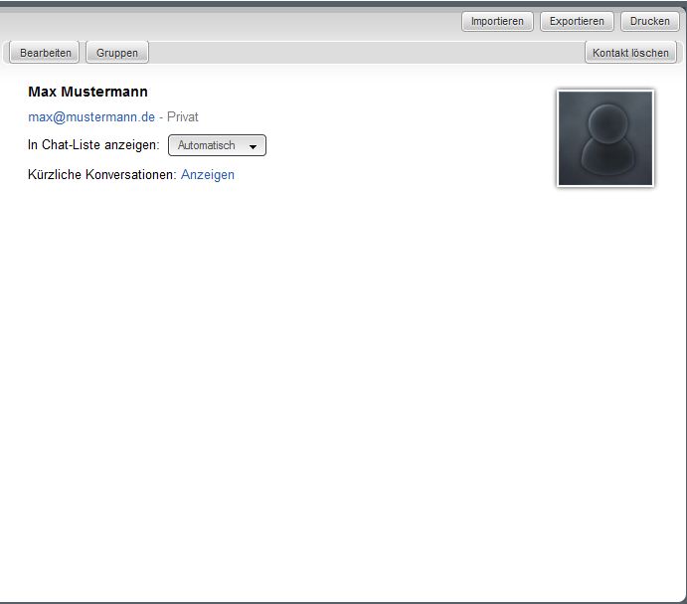
Task: Delete contact with Kontakt löschen
Action: (x=630, y=53)
